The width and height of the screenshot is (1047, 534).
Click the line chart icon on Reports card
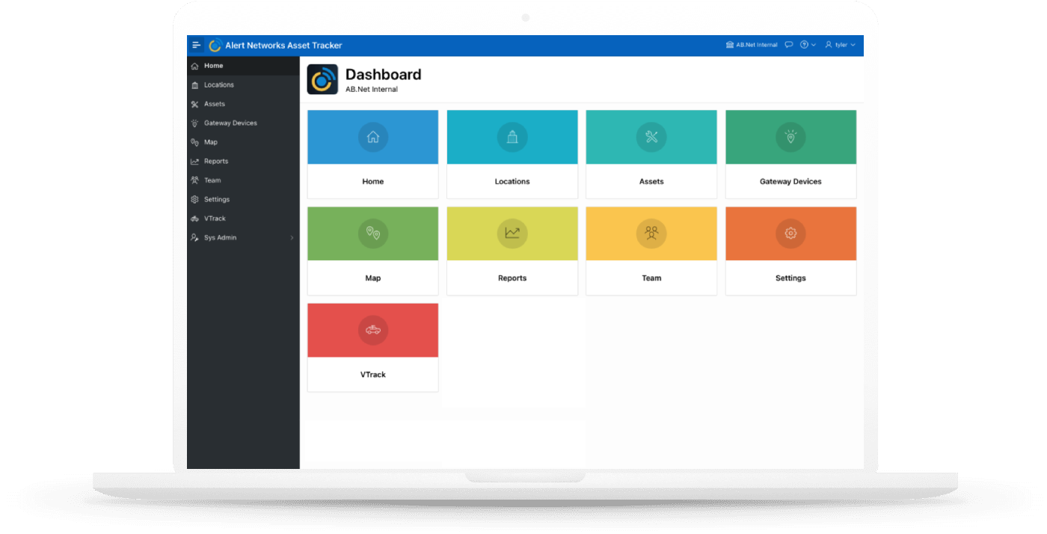click(x=512, y=234)
